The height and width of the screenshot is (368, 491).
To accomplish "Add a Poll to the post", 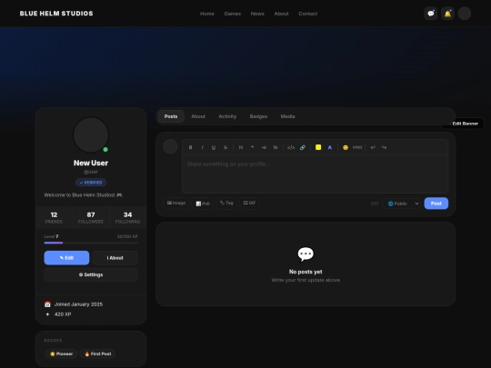I will [203, 204].
